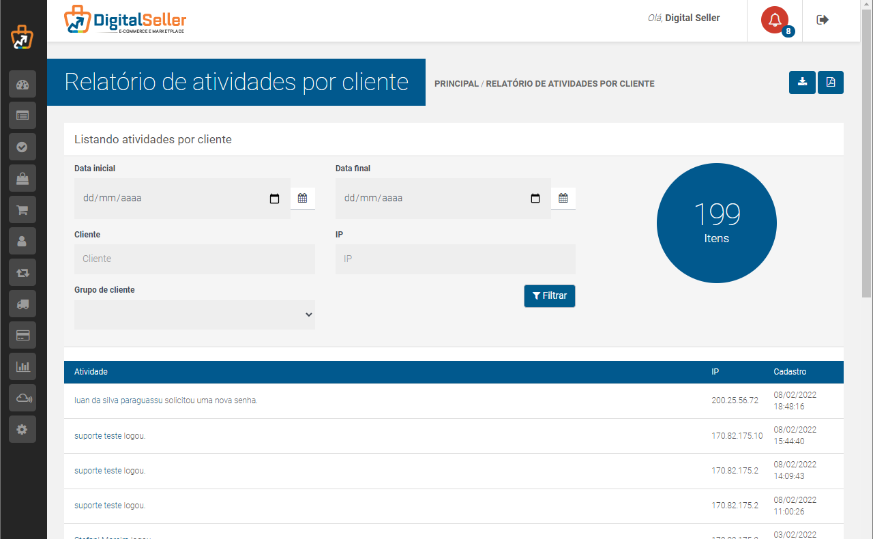Download the report with the download icon
Image resolution: width=873 pixels, height=539 pixels.
point(803,83)
